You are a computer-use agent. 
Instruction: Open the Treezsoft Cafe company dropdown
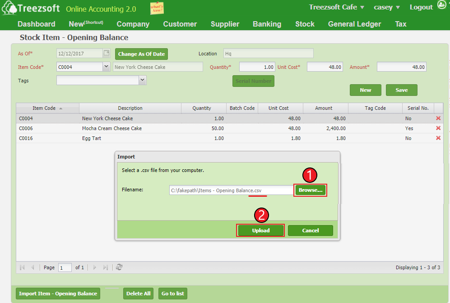click(x=337, y=7)
